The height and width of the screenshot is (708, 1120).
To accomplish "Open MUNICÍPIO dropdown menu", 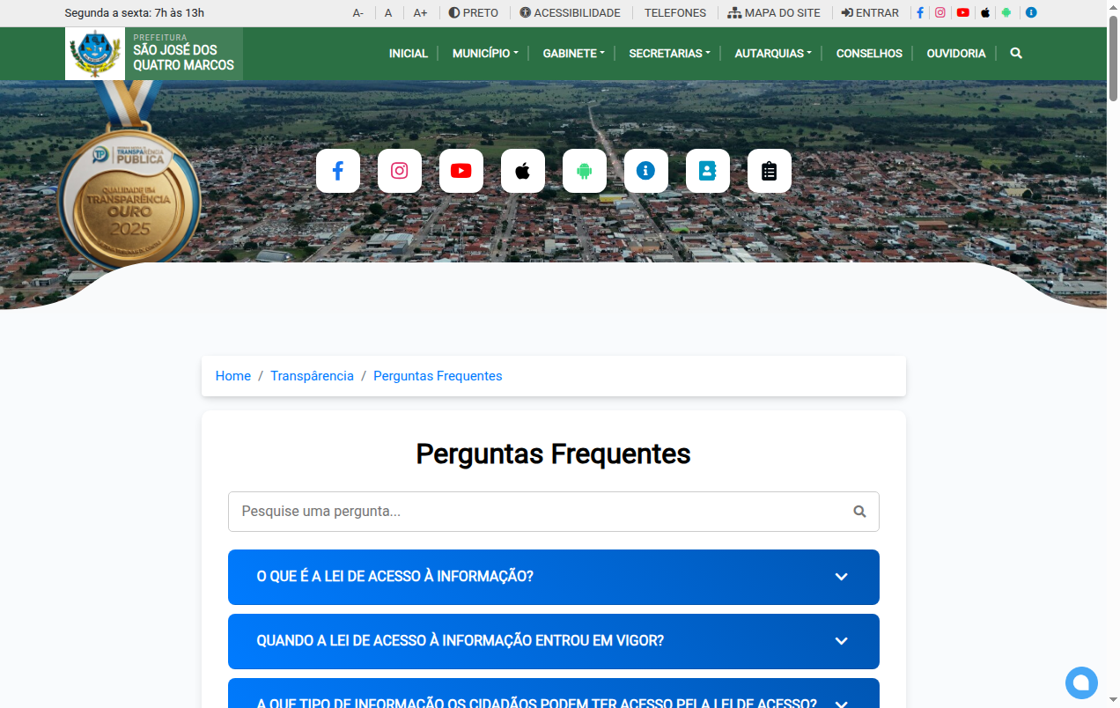I will [x=485, y=54].
